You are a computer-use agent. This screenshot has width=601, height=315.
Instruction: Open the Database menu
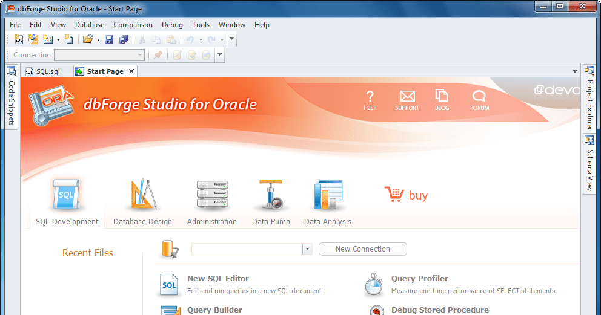(90, 25)
